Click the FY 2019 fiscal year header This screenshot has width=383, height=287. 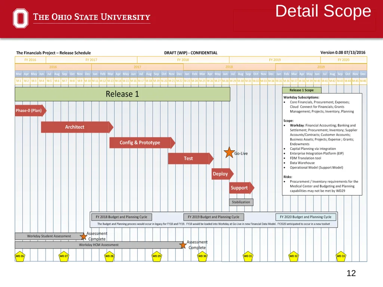click(275, 60)
